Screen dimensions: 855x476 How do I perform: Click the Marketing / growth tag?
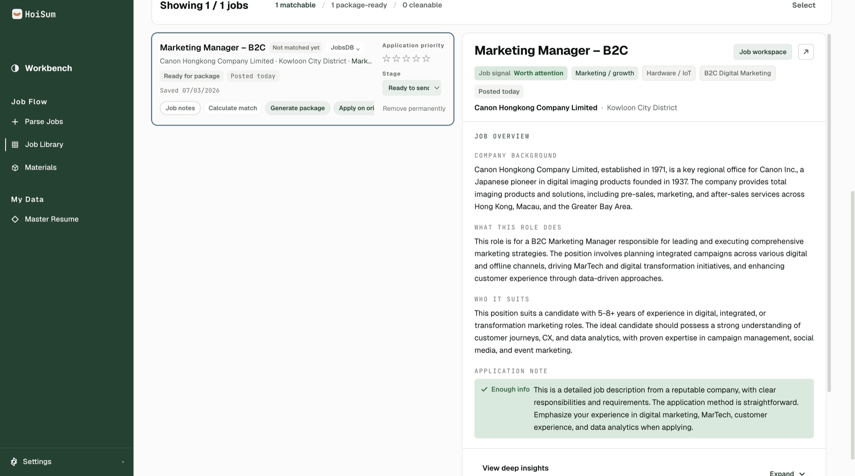point(604,73)
